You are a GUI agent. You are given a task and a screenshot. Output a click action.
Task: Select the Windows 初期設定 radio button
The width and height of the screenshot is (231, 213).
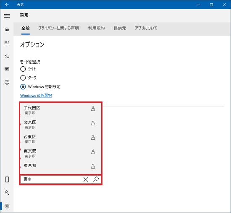coord(23,87)
